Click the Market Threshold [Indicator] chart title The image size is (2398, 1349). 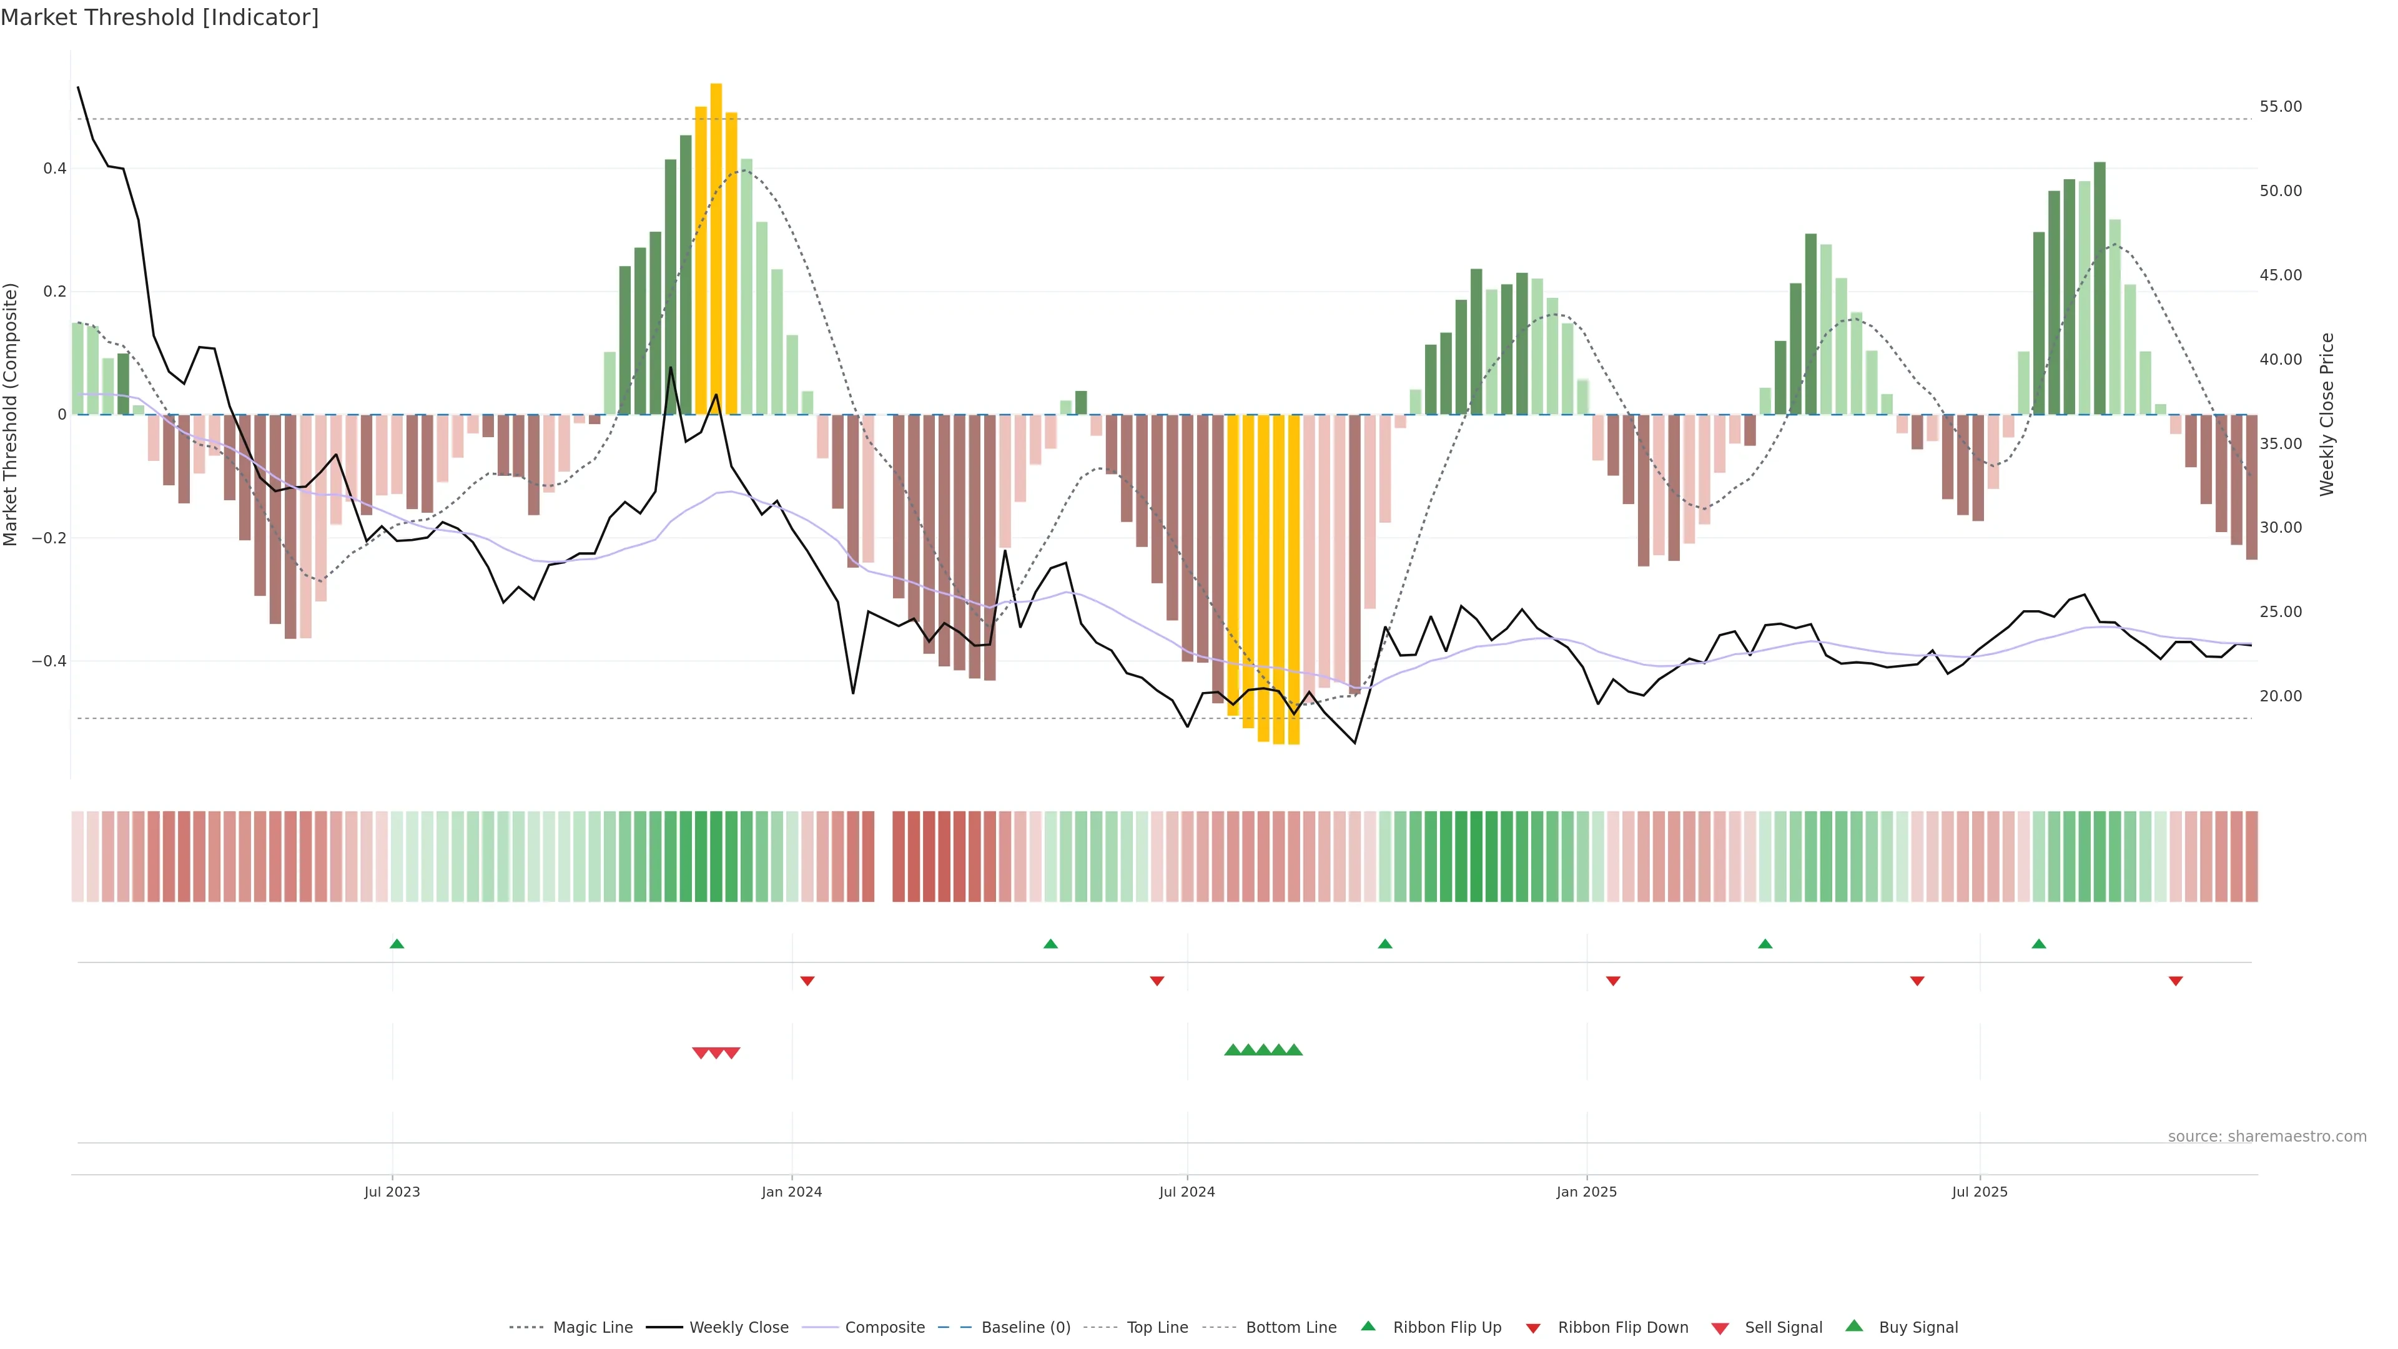(159, 17)
